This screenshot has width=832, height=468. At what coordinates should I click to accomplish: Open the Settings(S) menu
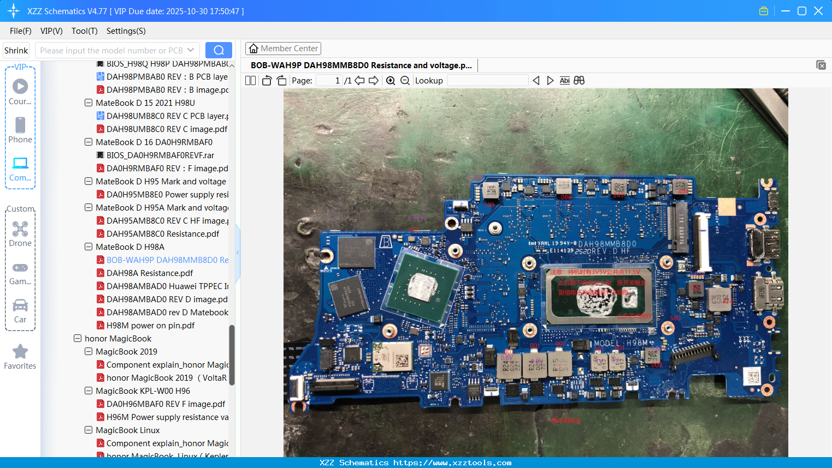126,31
